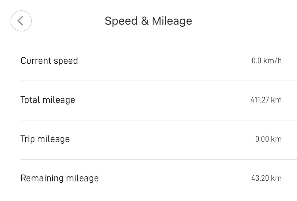Image resolution: width=297 pixels, height=201 pixels.
Task: Click the km unit after 43.20
Action: (276, 178)
